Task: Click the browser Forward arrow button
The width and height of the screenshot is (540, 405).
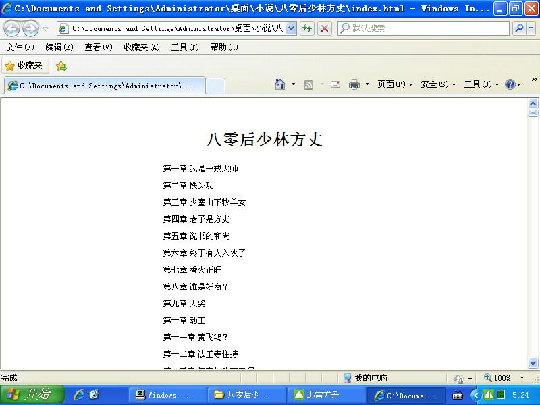Action: tap(30, 28)
